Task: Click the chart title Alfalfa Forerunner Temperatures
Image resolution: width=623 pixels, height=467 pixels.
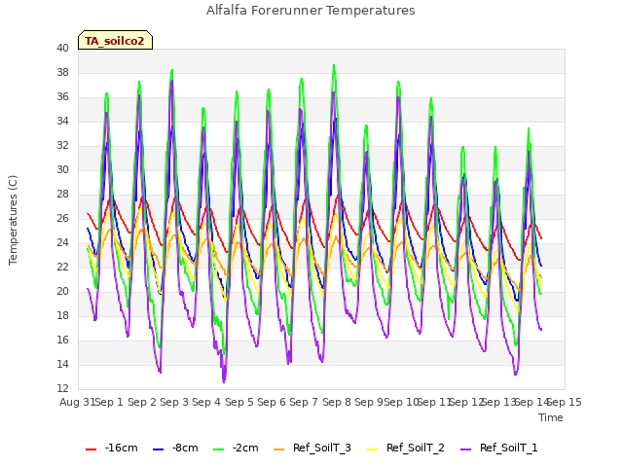Action: click(311, 11)
